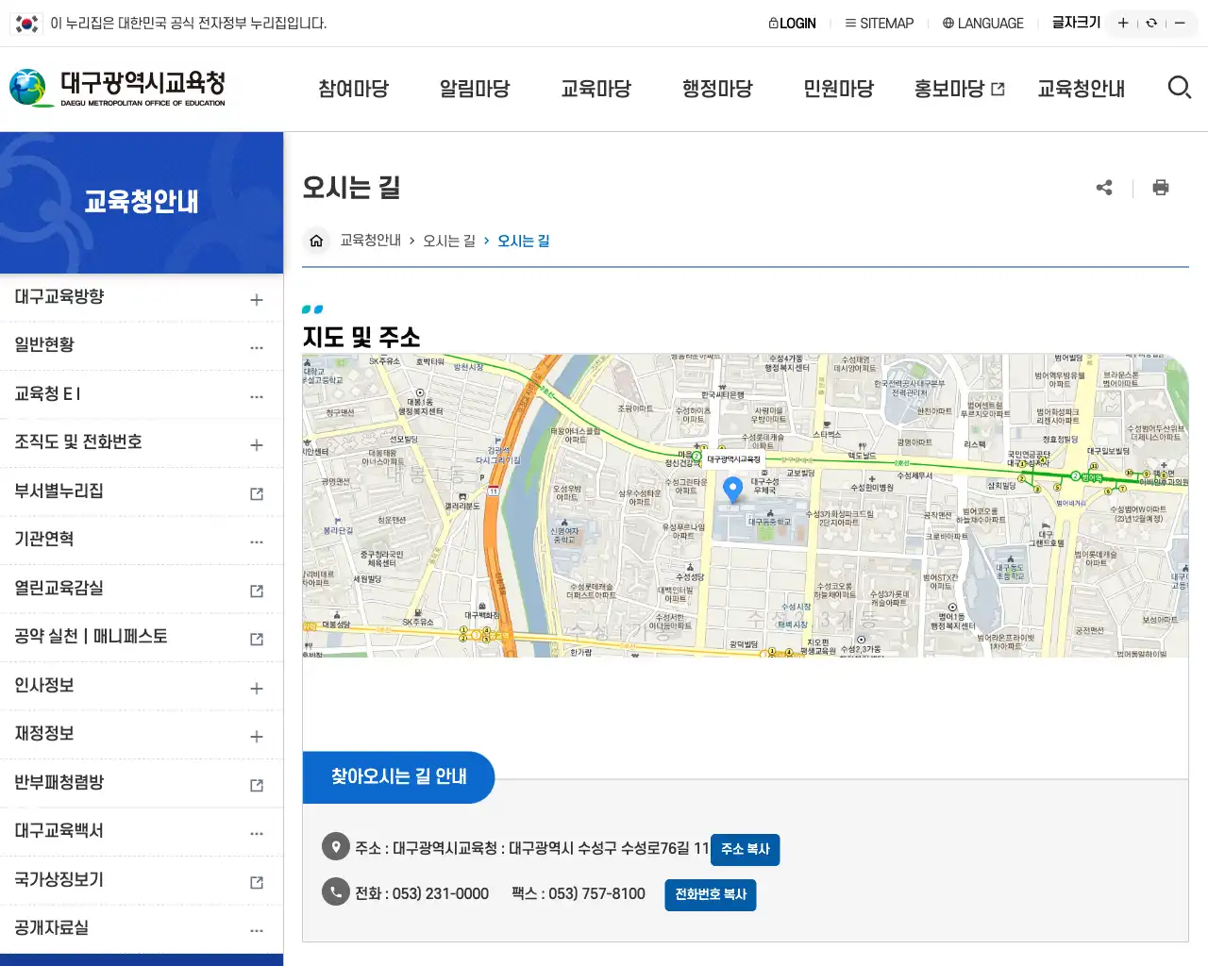Click the share icon next to 오시는 길
This screenshot has height=966, width=1208.
(x=1104, y=188)
